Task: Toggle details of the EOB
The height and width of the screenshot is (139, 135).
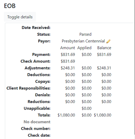Action: 20,17
